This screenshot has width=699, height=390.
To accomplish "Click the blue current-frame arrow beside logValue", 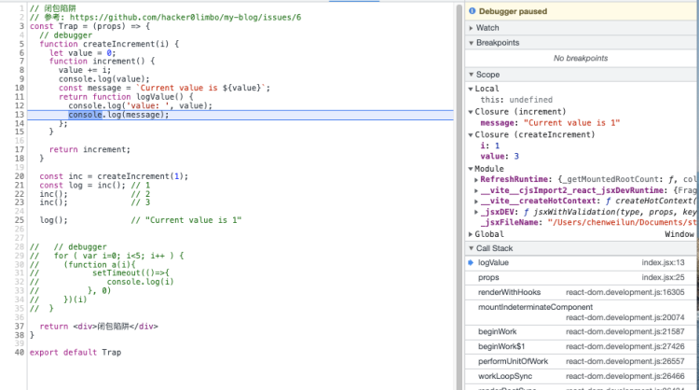I will [471, 263].
